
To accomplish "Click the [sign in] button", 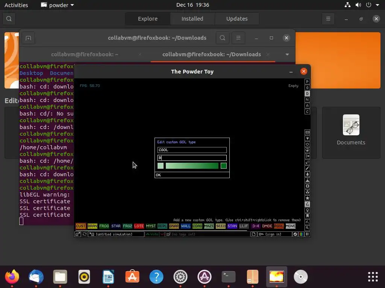I will point(275,234).
